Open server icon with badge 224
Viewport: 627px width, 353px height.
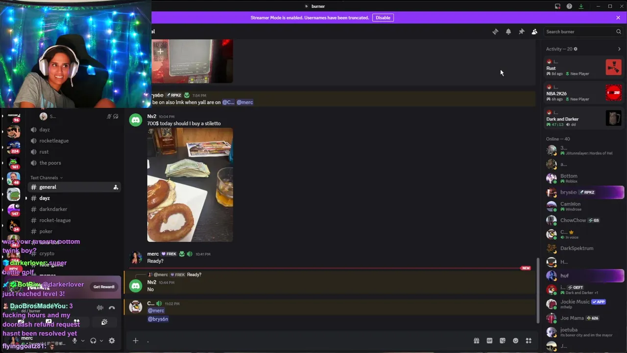tap(14, 147)
